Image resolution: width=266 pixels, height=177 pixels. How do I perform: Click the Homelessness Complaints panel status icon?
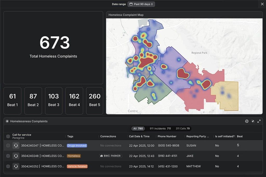click(7, 121)
